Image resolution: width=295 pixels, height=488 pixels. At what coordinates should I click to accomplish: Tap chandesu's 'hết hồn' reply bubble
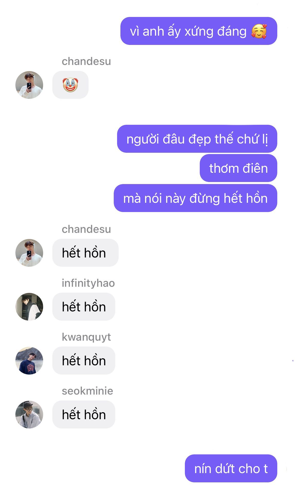tap(85, 253)
